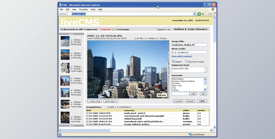Click the Image Title input field

click(189, 45)
